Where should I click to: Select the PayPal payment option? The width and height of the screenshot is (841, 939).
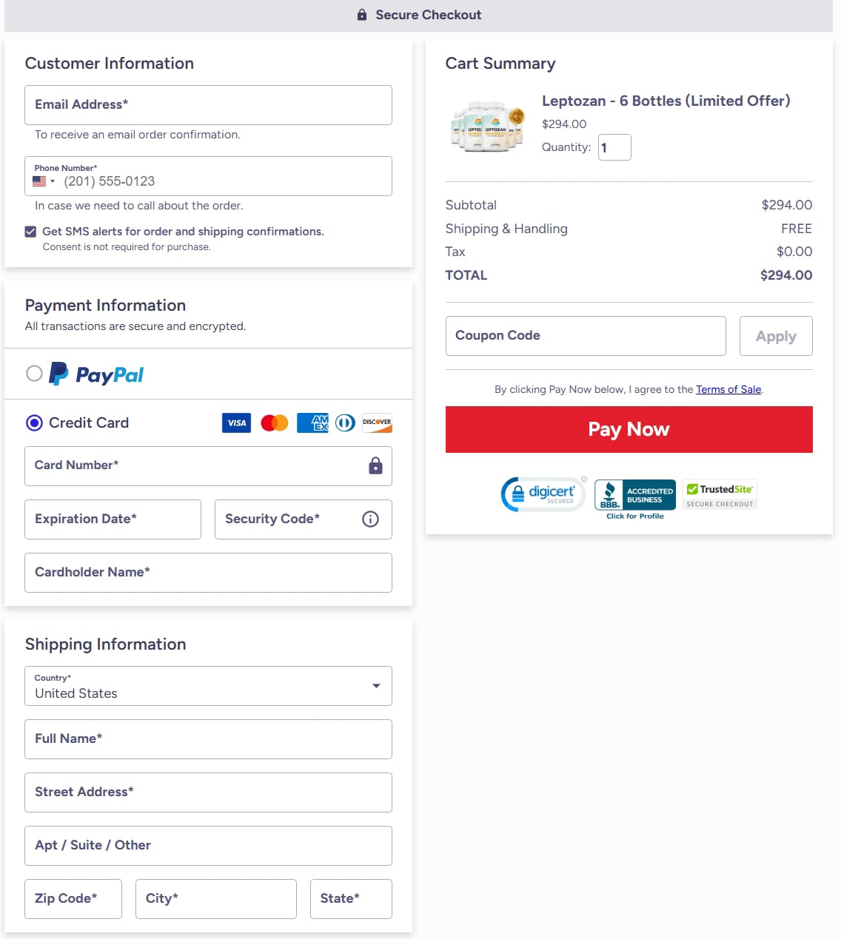pos(34,374)
